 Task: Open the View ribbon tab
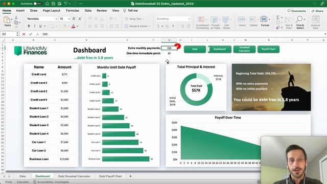click(x=115, y=10)
